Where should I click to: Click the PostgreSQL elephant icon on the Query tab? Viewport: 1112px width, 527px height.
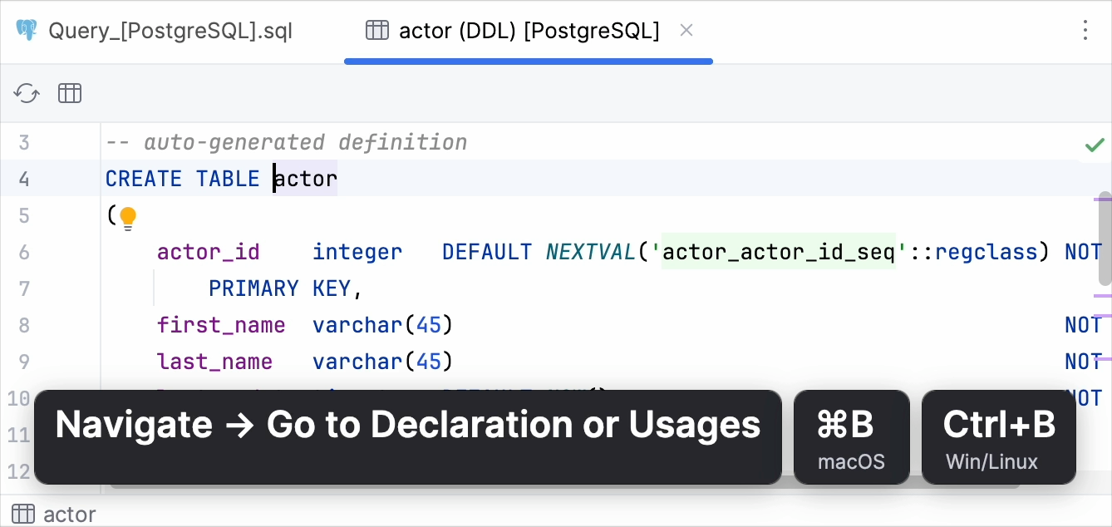coord(26,30)
